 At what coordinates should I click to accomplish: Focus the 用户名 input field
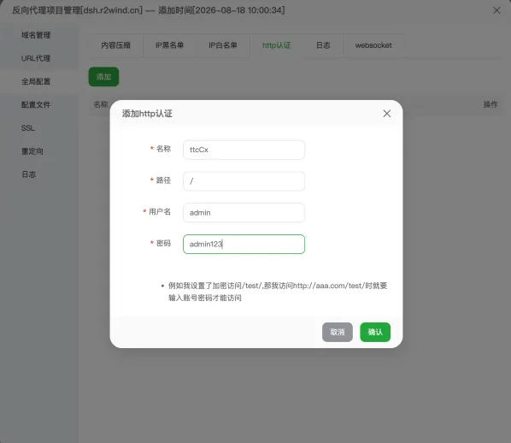pos(244,213)
